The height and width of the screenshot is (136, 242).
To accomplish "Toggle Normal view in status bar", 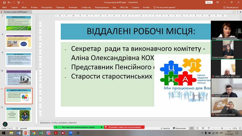I will [191, 128].
